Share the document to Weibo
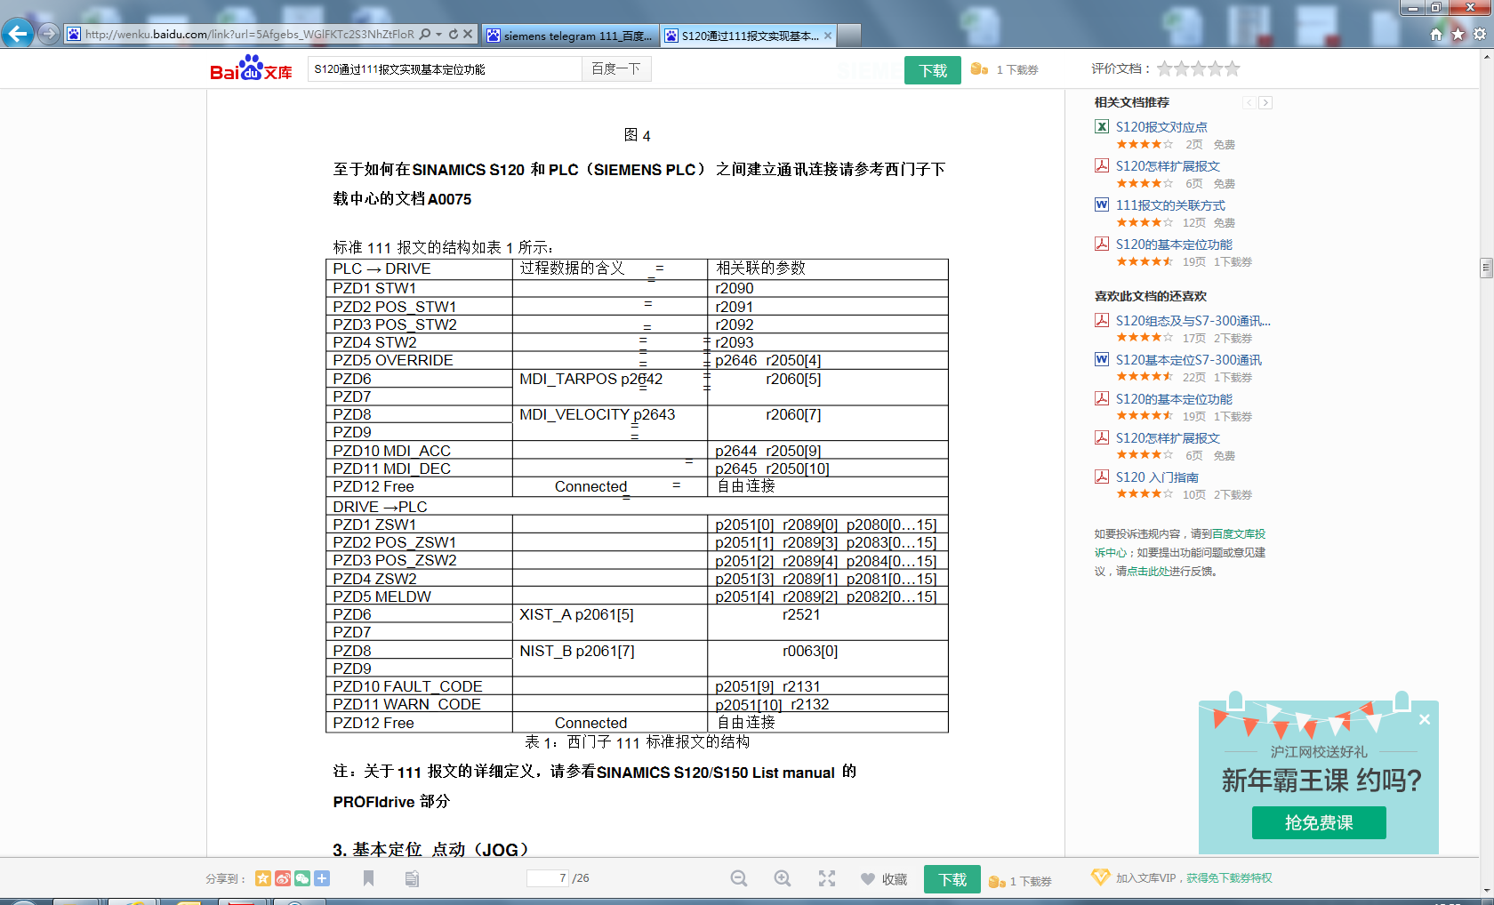1494x905 pixels. [283, 878]
